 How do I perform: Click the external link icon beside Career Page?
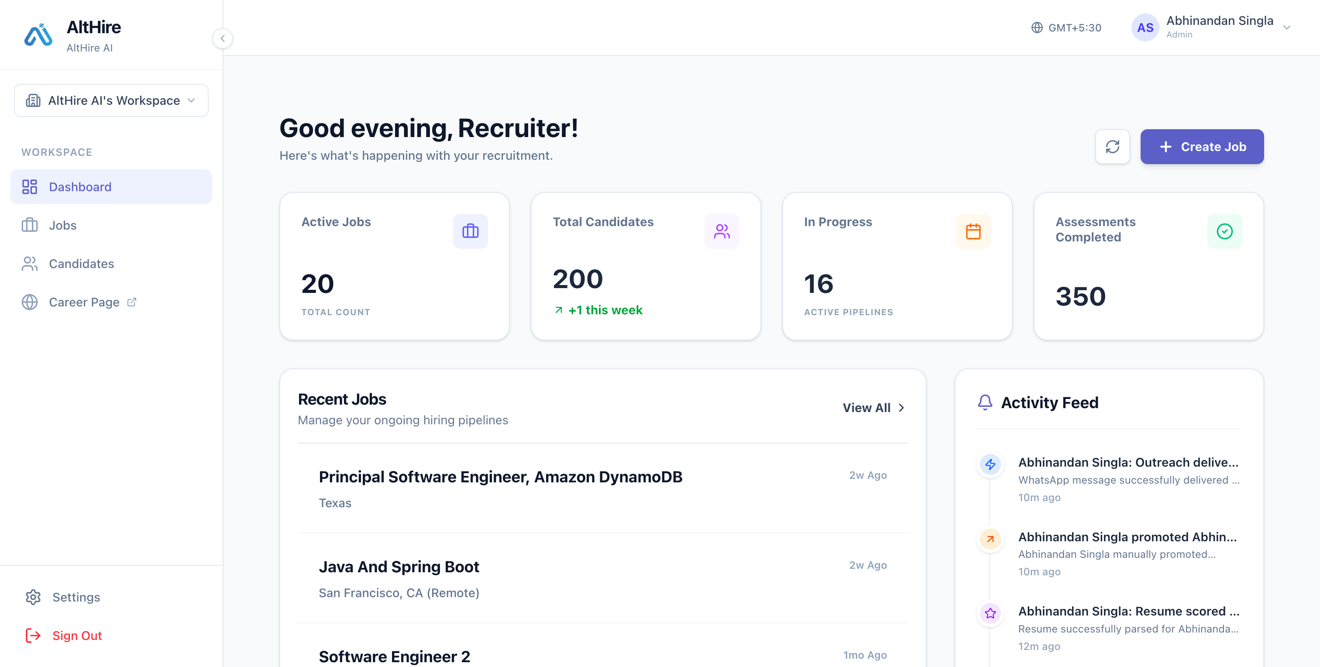[132, 302]
